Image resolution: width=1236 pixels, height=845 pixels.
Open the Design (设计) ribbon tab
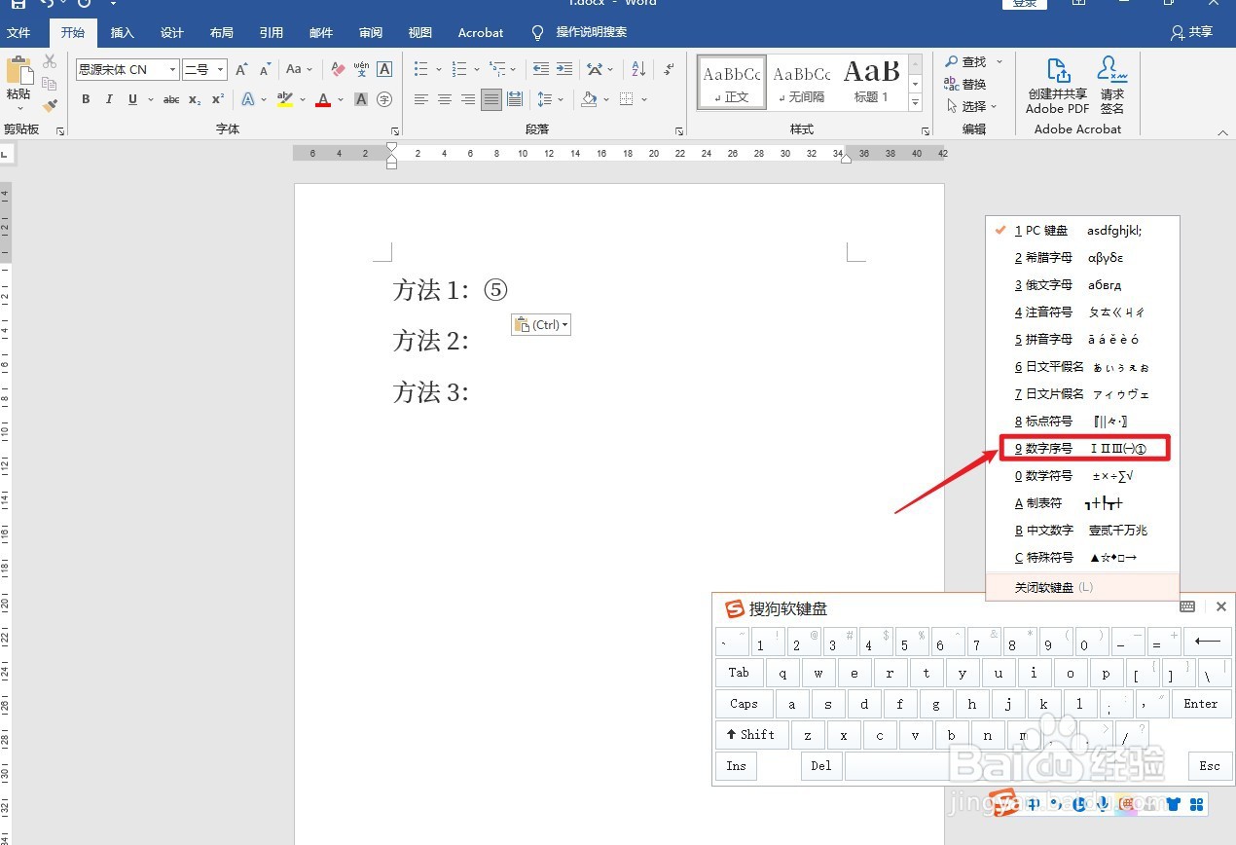point(172,32)
